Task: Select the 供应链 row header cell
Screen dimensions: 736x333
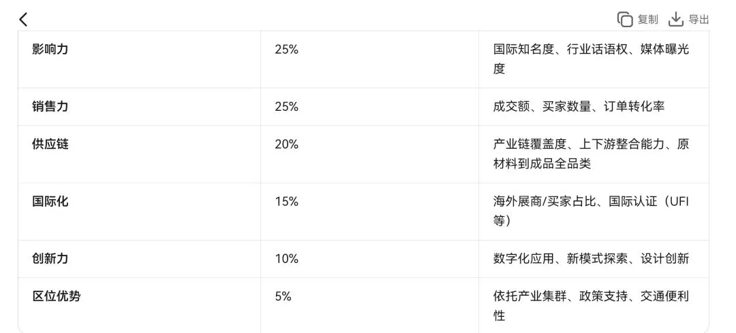Action: click(x=140, y=154)
